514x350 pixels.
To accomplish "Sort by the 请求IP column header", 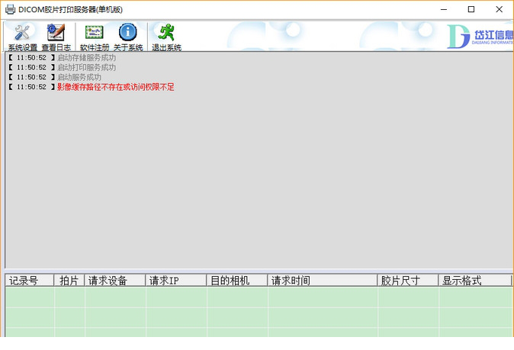I will tap(175, 281).
